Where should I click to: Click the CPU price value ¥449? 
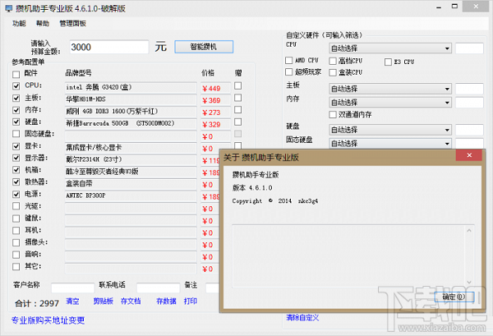211,89
